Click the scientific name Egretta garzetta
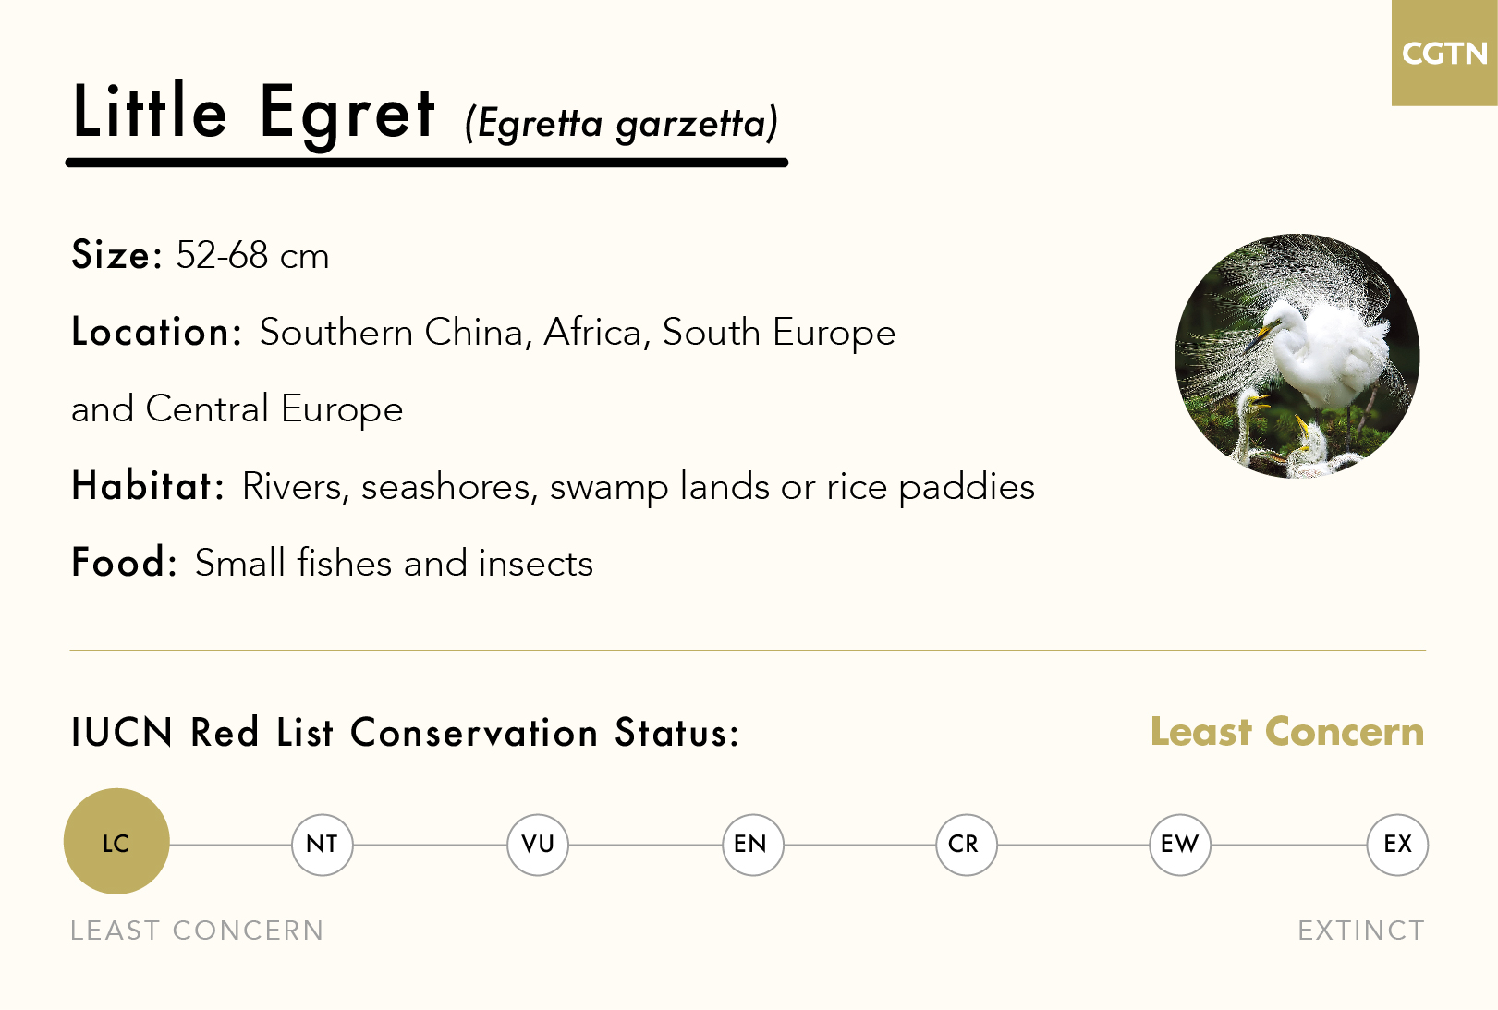Screen dimensions: 1498x1010 coord(621,124)
